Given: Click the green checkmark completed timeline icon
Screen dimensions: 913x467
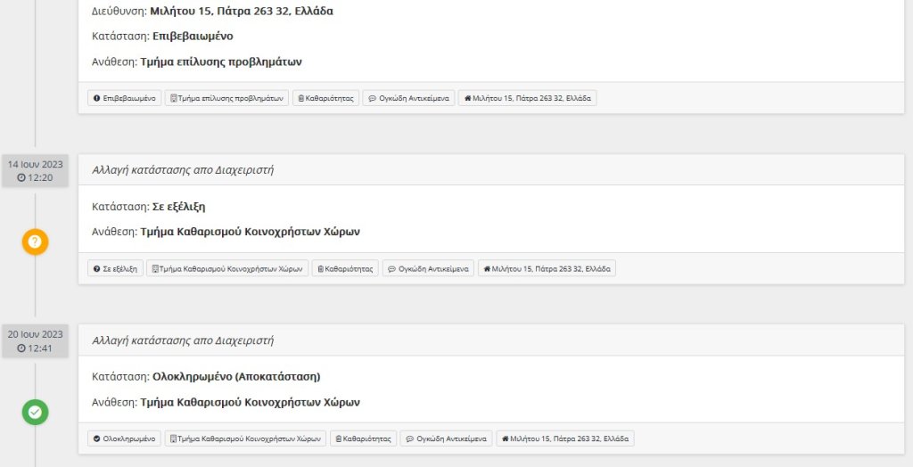Looking at the screenshot, I should click(35, 413).
